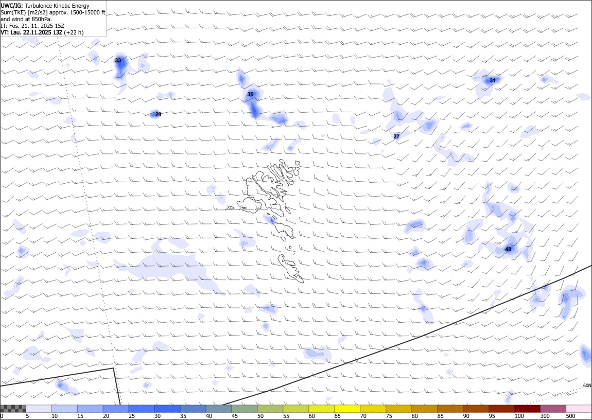Click the 90–95 brown legend swatch
The width and height of the screenshot is (592, 420).
pyautogui.click(x=476, y=409)
